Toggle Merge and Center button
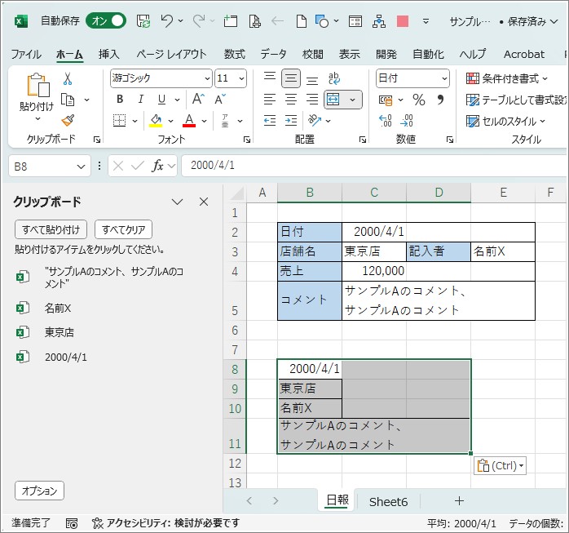The height and width of the screenshot is (533, 569). (333, 100)
